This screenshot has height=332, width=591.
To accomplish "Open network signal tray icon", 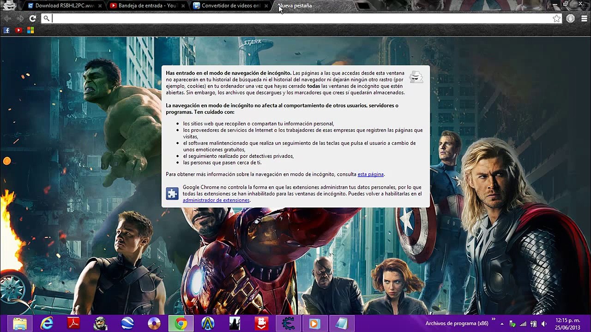I will pyautogui.click(x=523, y=324).
